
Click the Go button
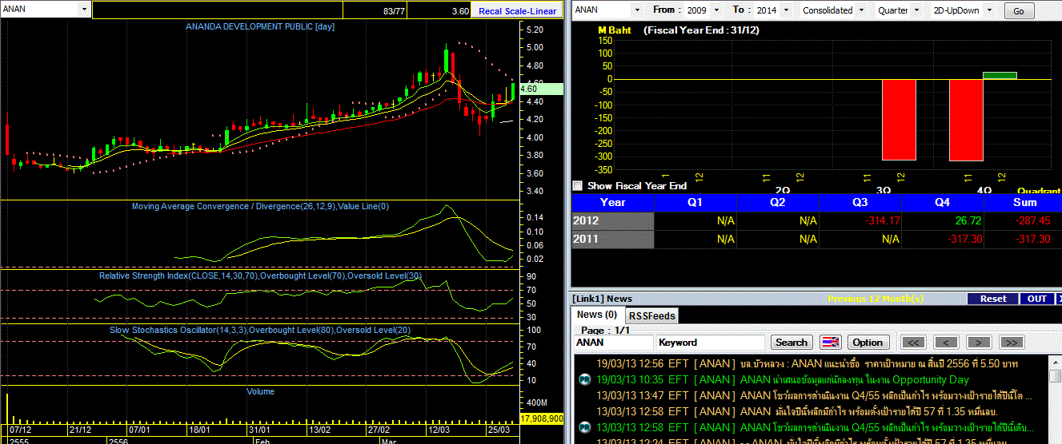pos(1019,11)
